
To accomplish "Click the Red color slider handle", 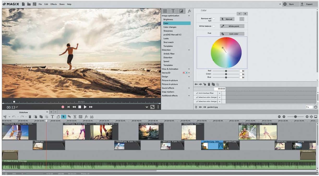I will coord(226,71).
